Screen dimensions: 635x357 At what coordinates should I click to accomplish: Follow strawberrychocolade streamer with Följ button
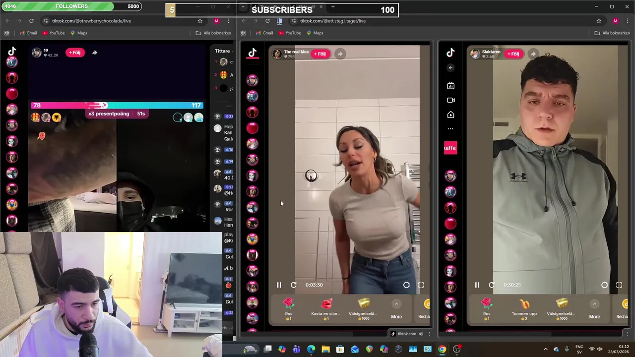[x=75, y=53]
